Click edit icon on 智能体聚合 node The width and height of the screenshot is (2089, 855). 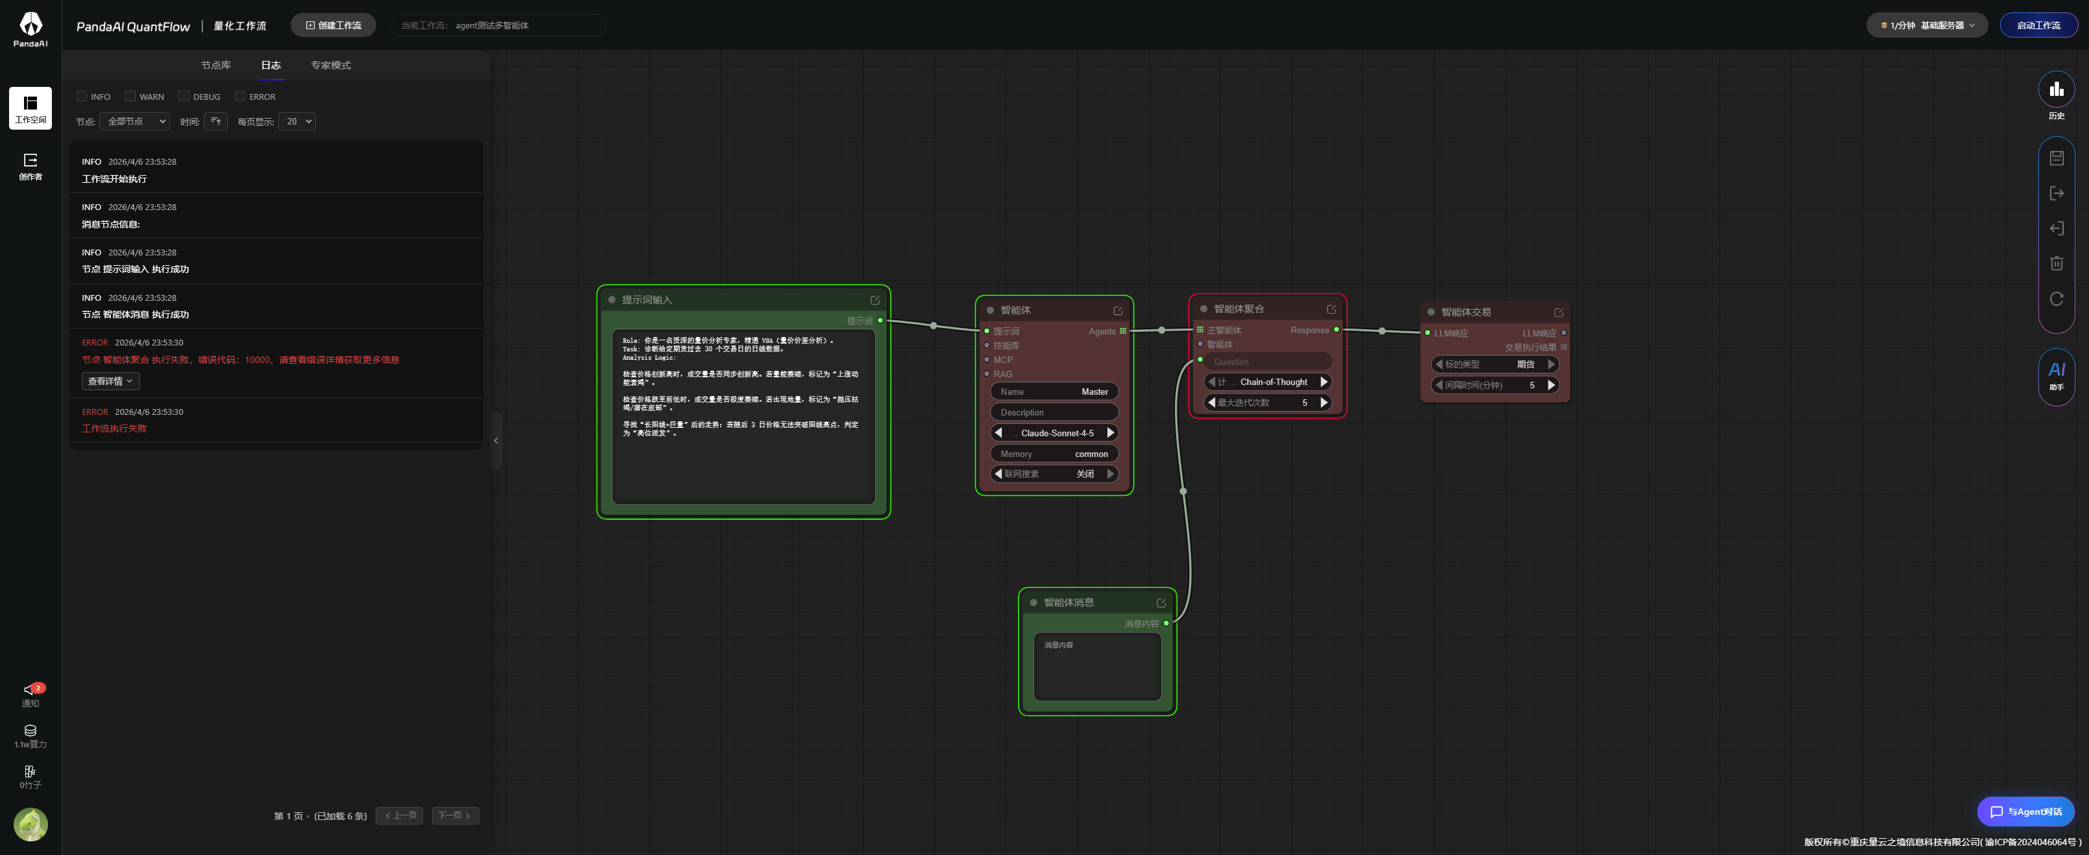click(1331, 310)
